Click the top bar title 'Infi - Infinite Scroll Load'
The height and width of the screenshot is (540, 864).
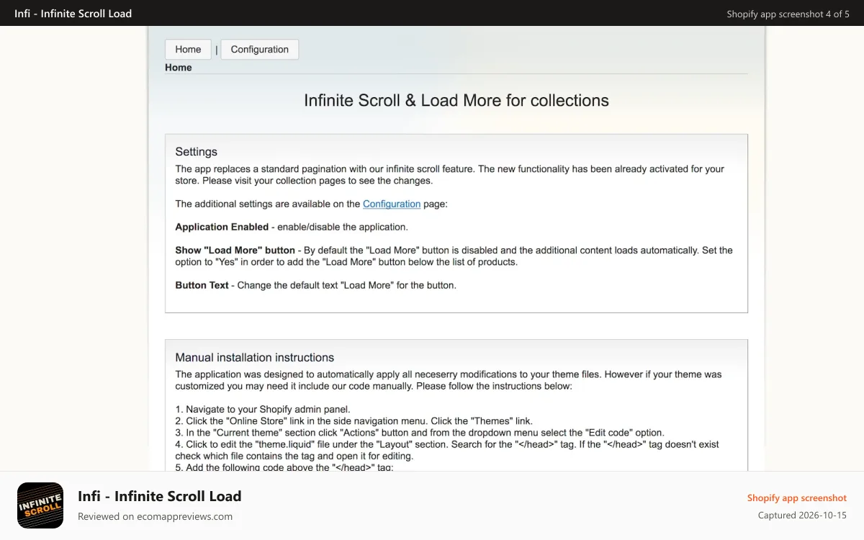(x=73, y=13)
